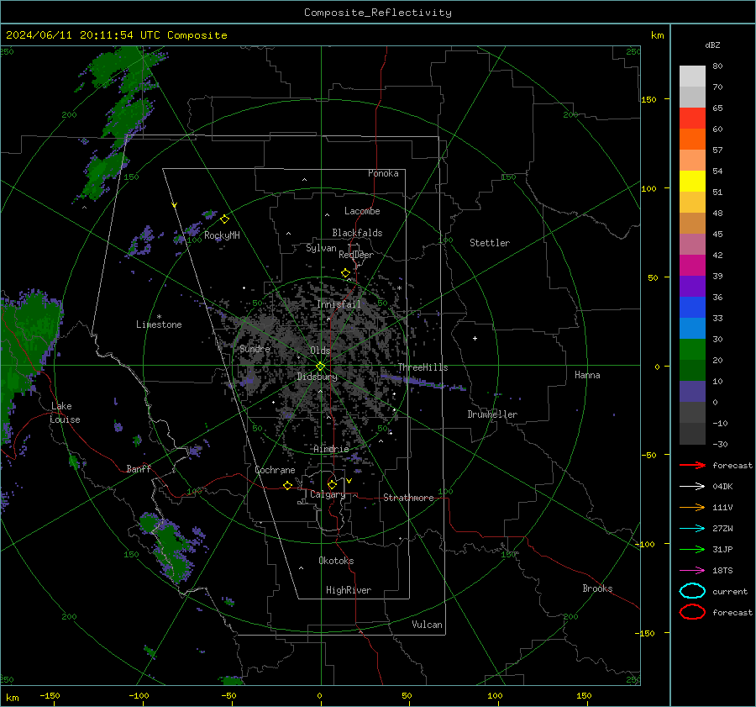Image resolution: width=756 pixels, height=707 pixels.
Task: Click the asterisk marker east of Innisfail
Action: pyautogui.click(x=400, y=288)
